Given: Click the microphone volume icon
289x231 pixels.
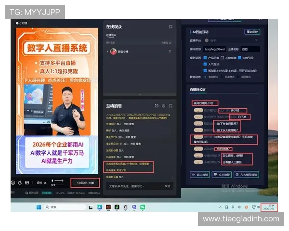Looking at the screenshot, I should click(x=53, y=181).
